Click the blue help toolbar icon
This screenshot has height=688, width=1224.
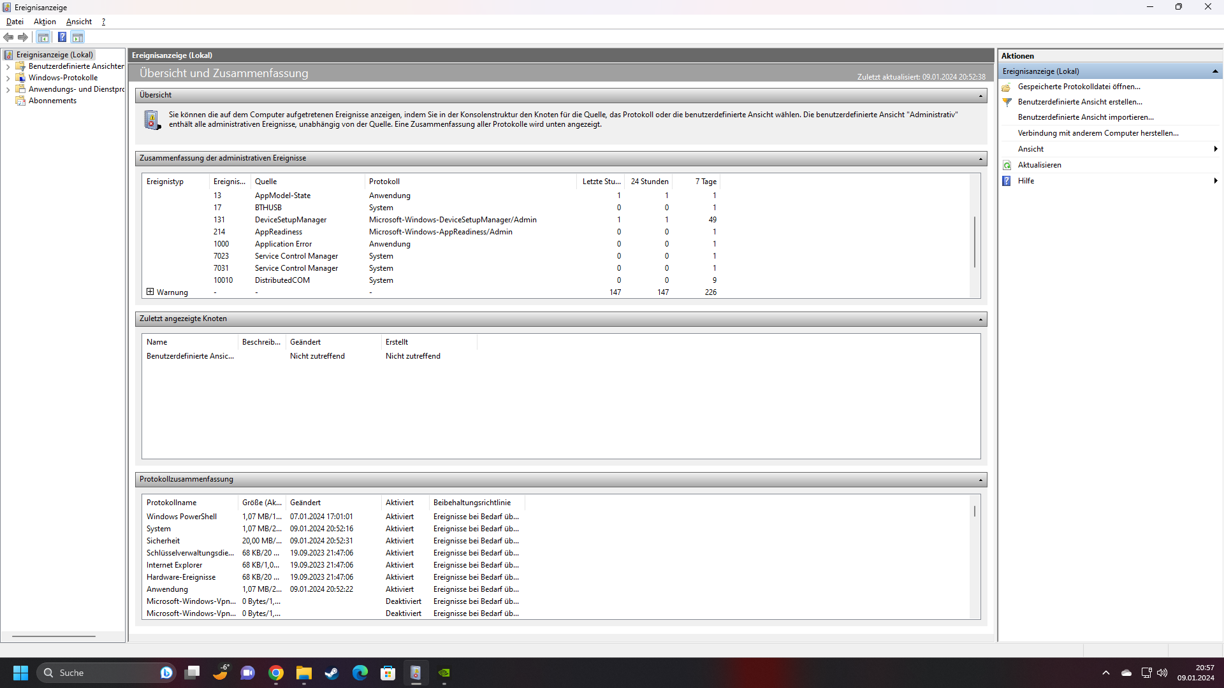[x=62, y=38]
